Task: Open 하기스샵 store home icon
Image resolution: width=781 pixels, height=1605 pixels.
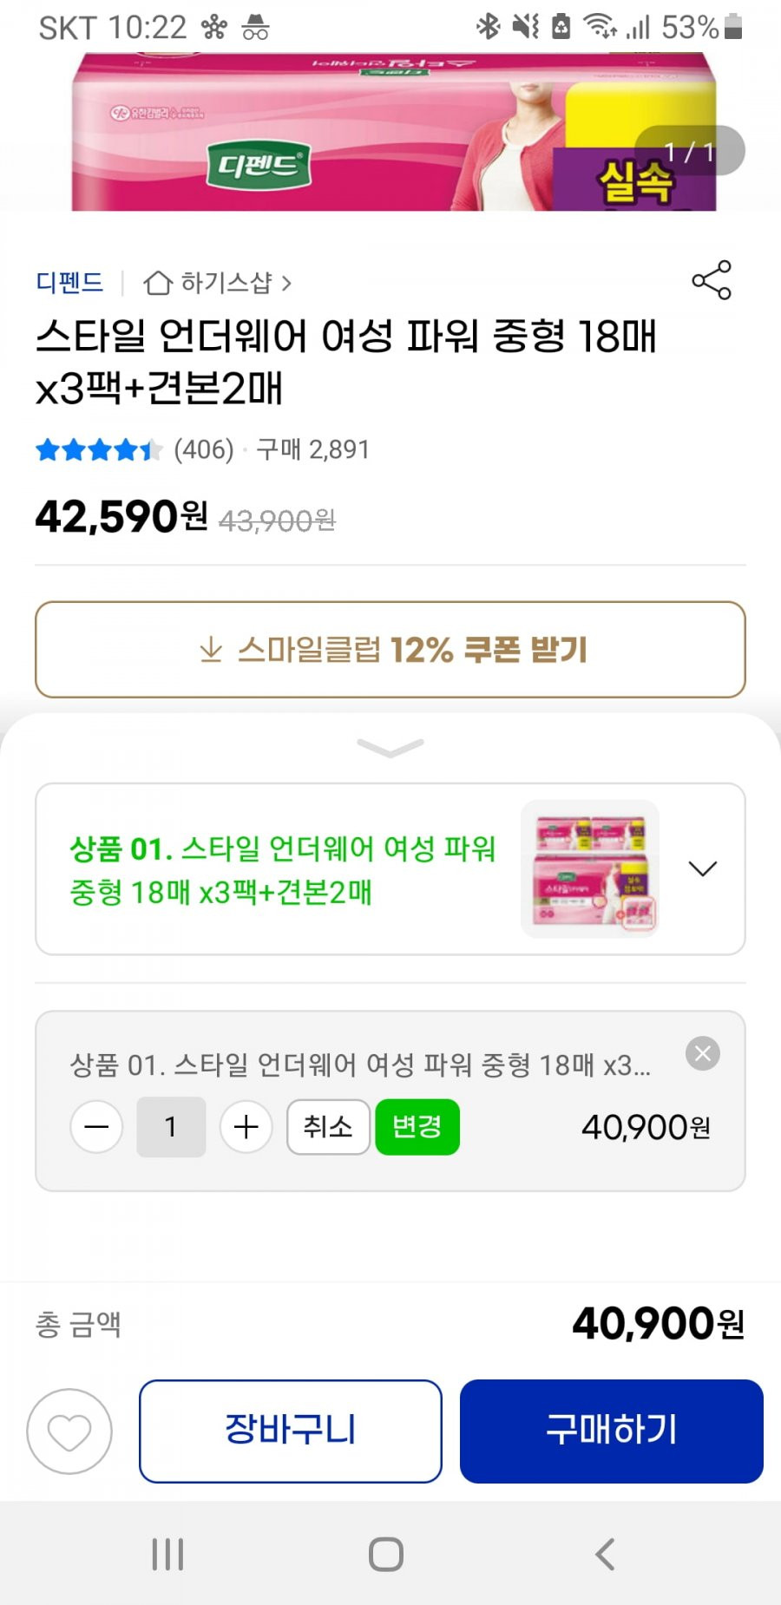Action: (x=157, y=283)
